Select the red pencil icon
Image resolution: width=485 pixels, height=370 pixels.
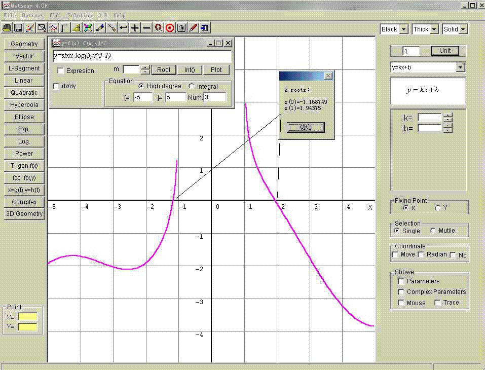tap(193, 28)
